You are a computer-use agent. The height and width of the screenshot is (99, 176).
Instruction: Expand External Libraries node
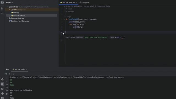[7, 18]
